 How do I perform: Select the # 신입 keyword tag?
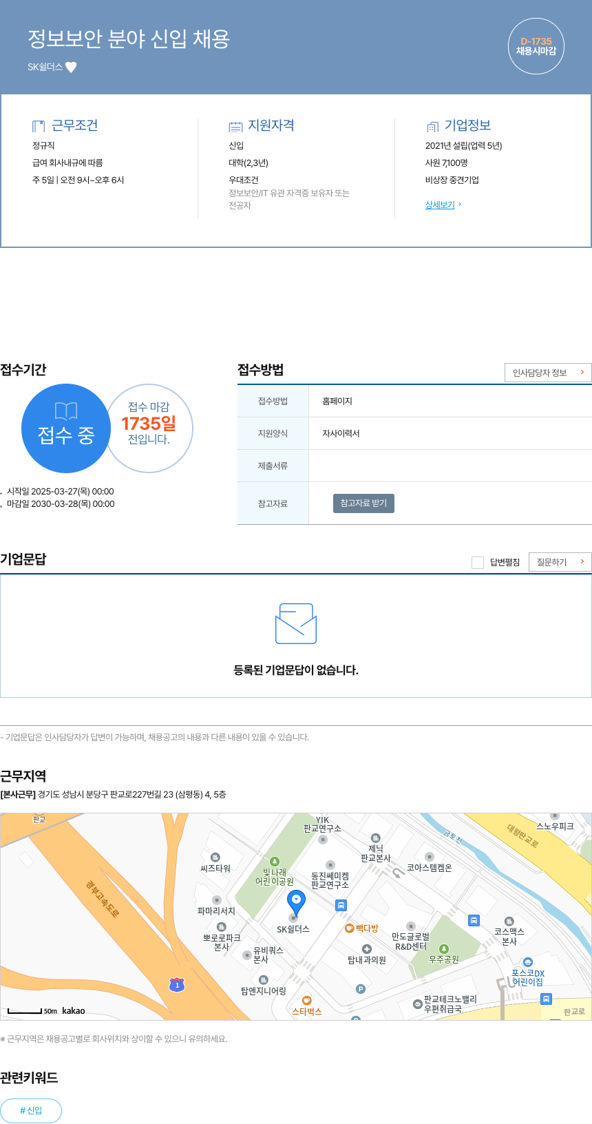click(31, 1111)
